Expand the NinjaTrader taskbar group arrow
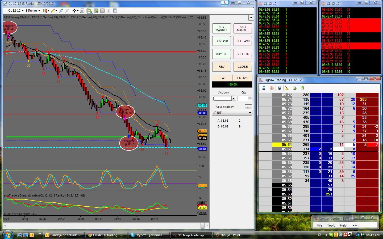Image resolution: width=383 pixels, height=239 pixels. coord(211,235)
